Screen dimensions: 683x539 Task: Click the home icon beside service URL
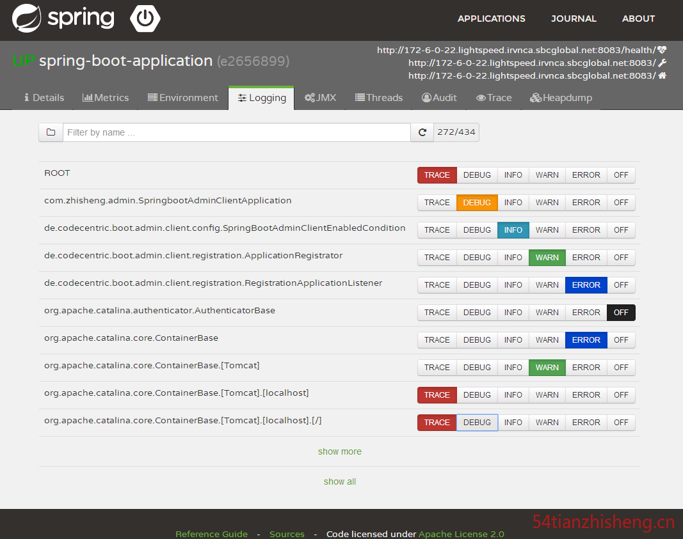662,75
